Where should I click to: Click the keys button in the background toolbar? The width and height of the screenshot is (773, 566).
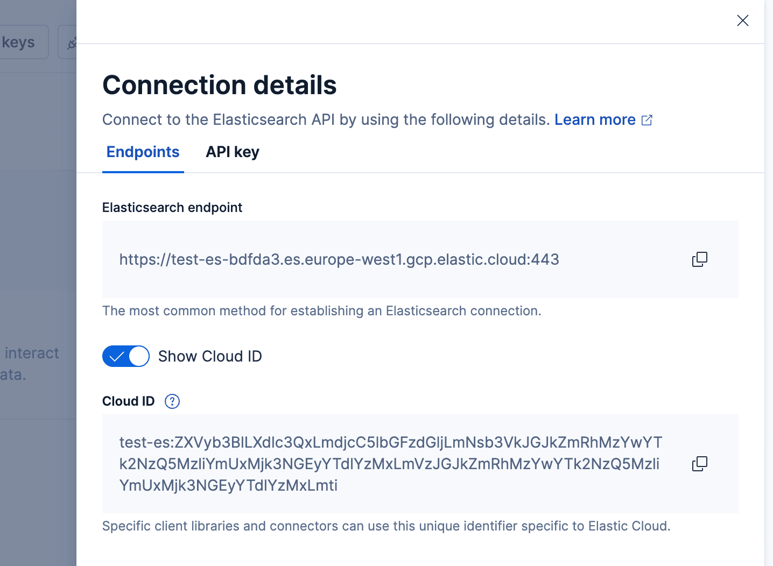click(x=18, y=42)
